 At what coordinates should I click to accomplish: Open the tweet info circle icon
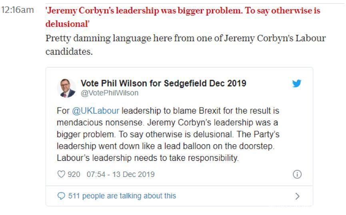click(297, 175)
